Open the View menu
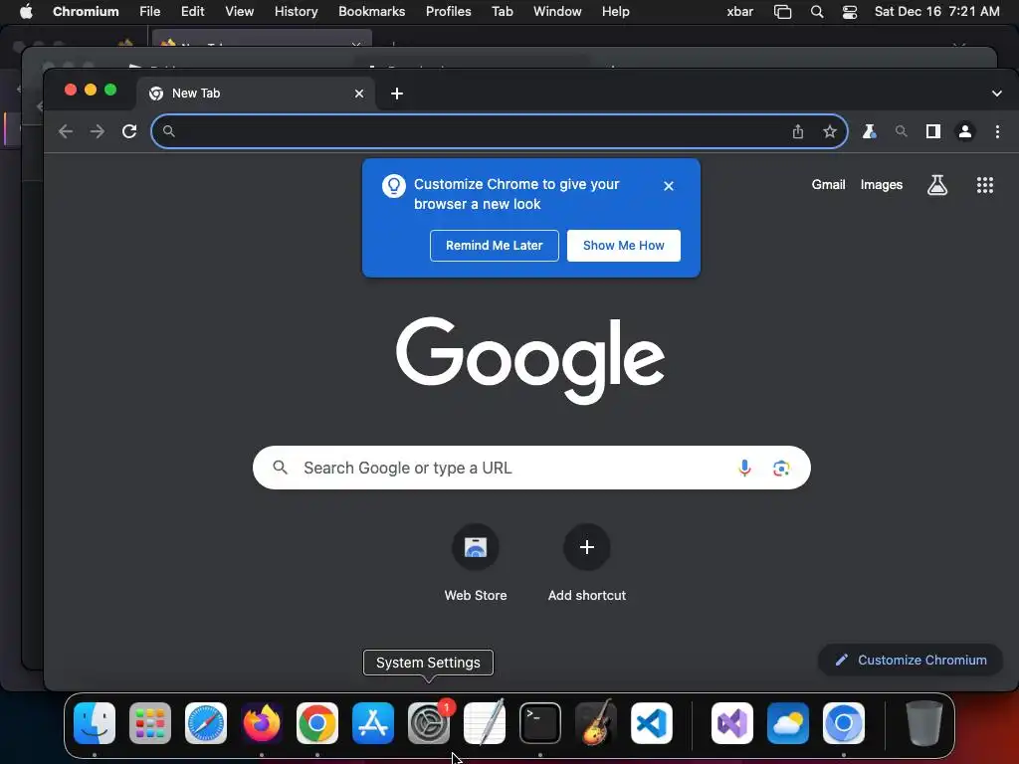 [x=239, y=12]
